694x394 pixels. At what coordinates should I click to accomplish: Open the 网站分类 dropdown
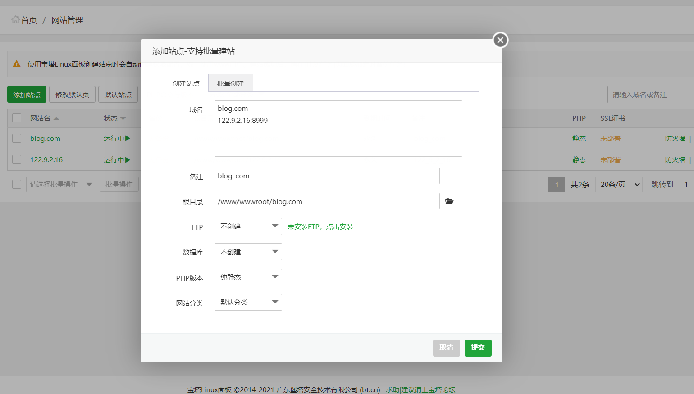coord(248,302)
